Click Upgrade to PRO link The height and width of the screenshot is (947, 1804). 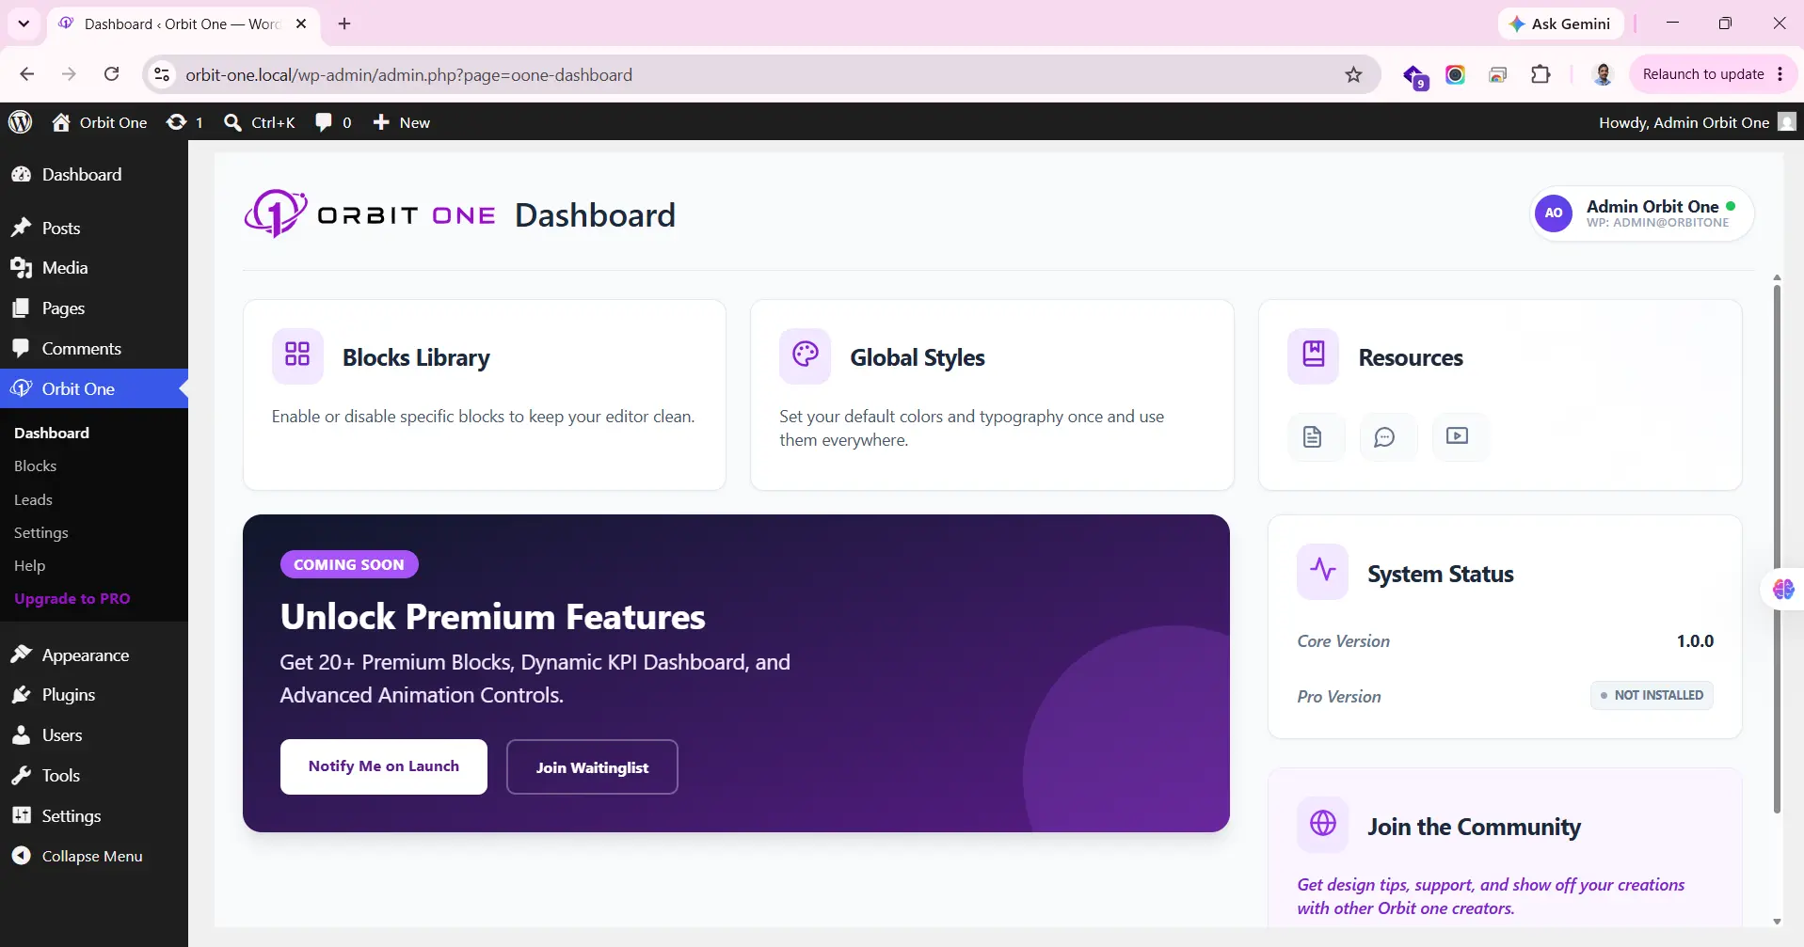coord(72,598)
